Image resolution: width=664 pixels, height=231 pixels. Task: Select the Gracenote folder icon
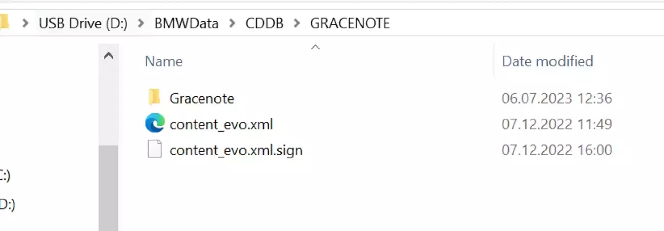tap(154, 97)
